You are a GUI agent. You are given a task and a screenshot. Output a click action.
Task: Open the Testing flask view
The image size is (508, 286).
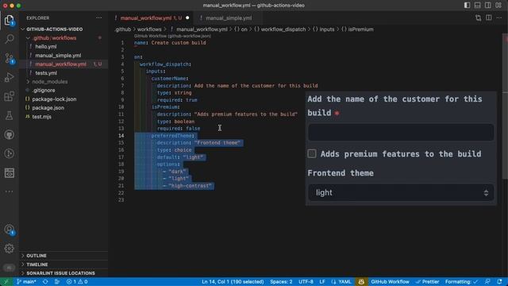pyautogui.click(x=9, y=115)
